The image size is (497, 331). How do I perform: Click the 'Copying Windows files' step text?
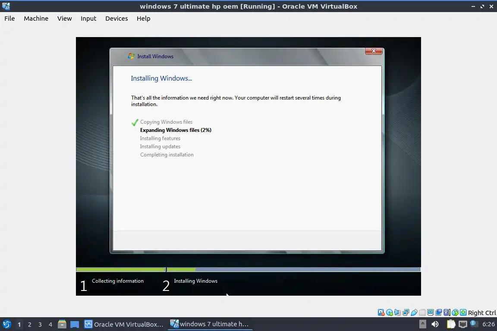pyautogui.click(x=166, y=122)
